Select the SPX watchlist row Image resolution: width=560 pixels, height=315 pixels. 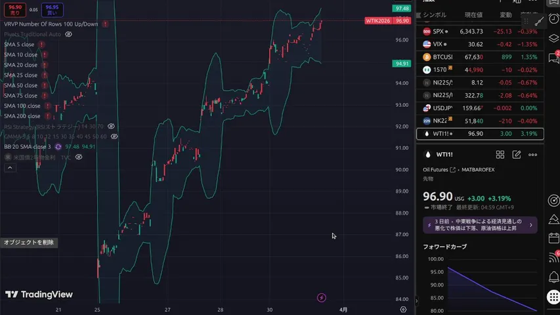(480, 31)
